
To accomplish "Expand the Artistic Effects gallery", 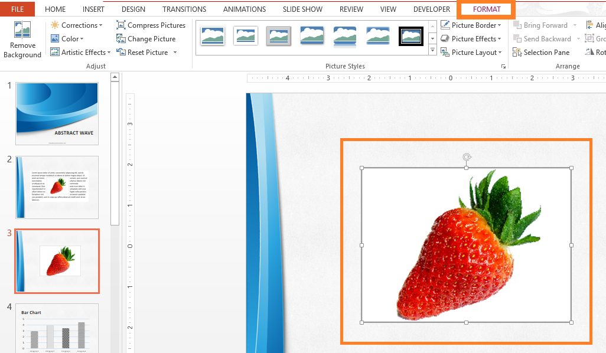I will coord(80,52).
